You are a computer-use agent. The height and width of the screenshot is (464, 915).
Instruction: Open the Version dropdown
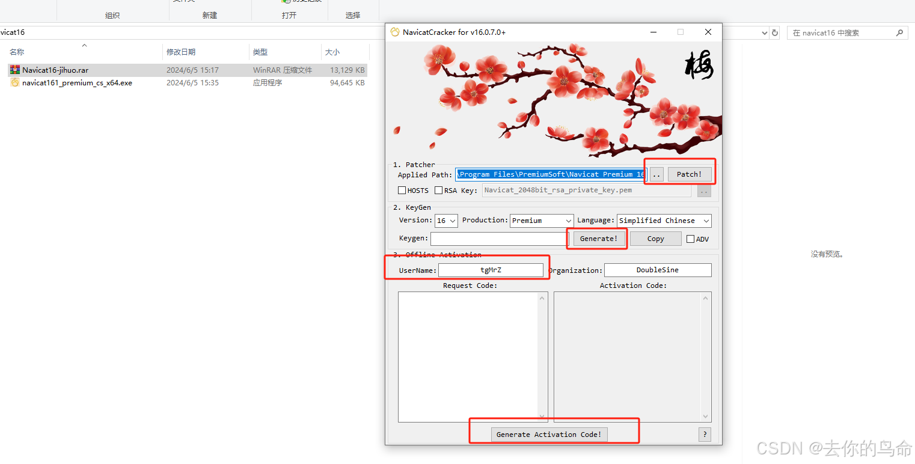click(x=446, y=221)
